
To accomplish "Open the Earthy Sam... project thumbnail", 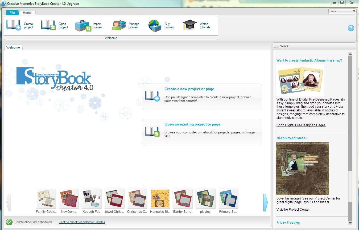I will pyautogui.click(x=183, y=199).
